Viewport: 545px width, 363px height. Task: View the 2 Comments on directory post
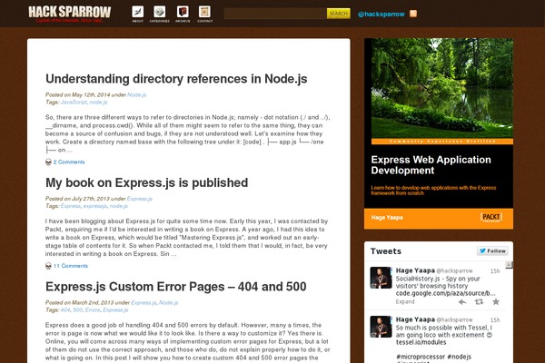pos(68,162)
